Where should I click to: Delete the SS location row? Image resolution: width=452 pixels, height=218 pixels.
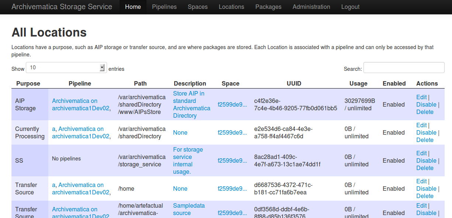tap(425, 168)
